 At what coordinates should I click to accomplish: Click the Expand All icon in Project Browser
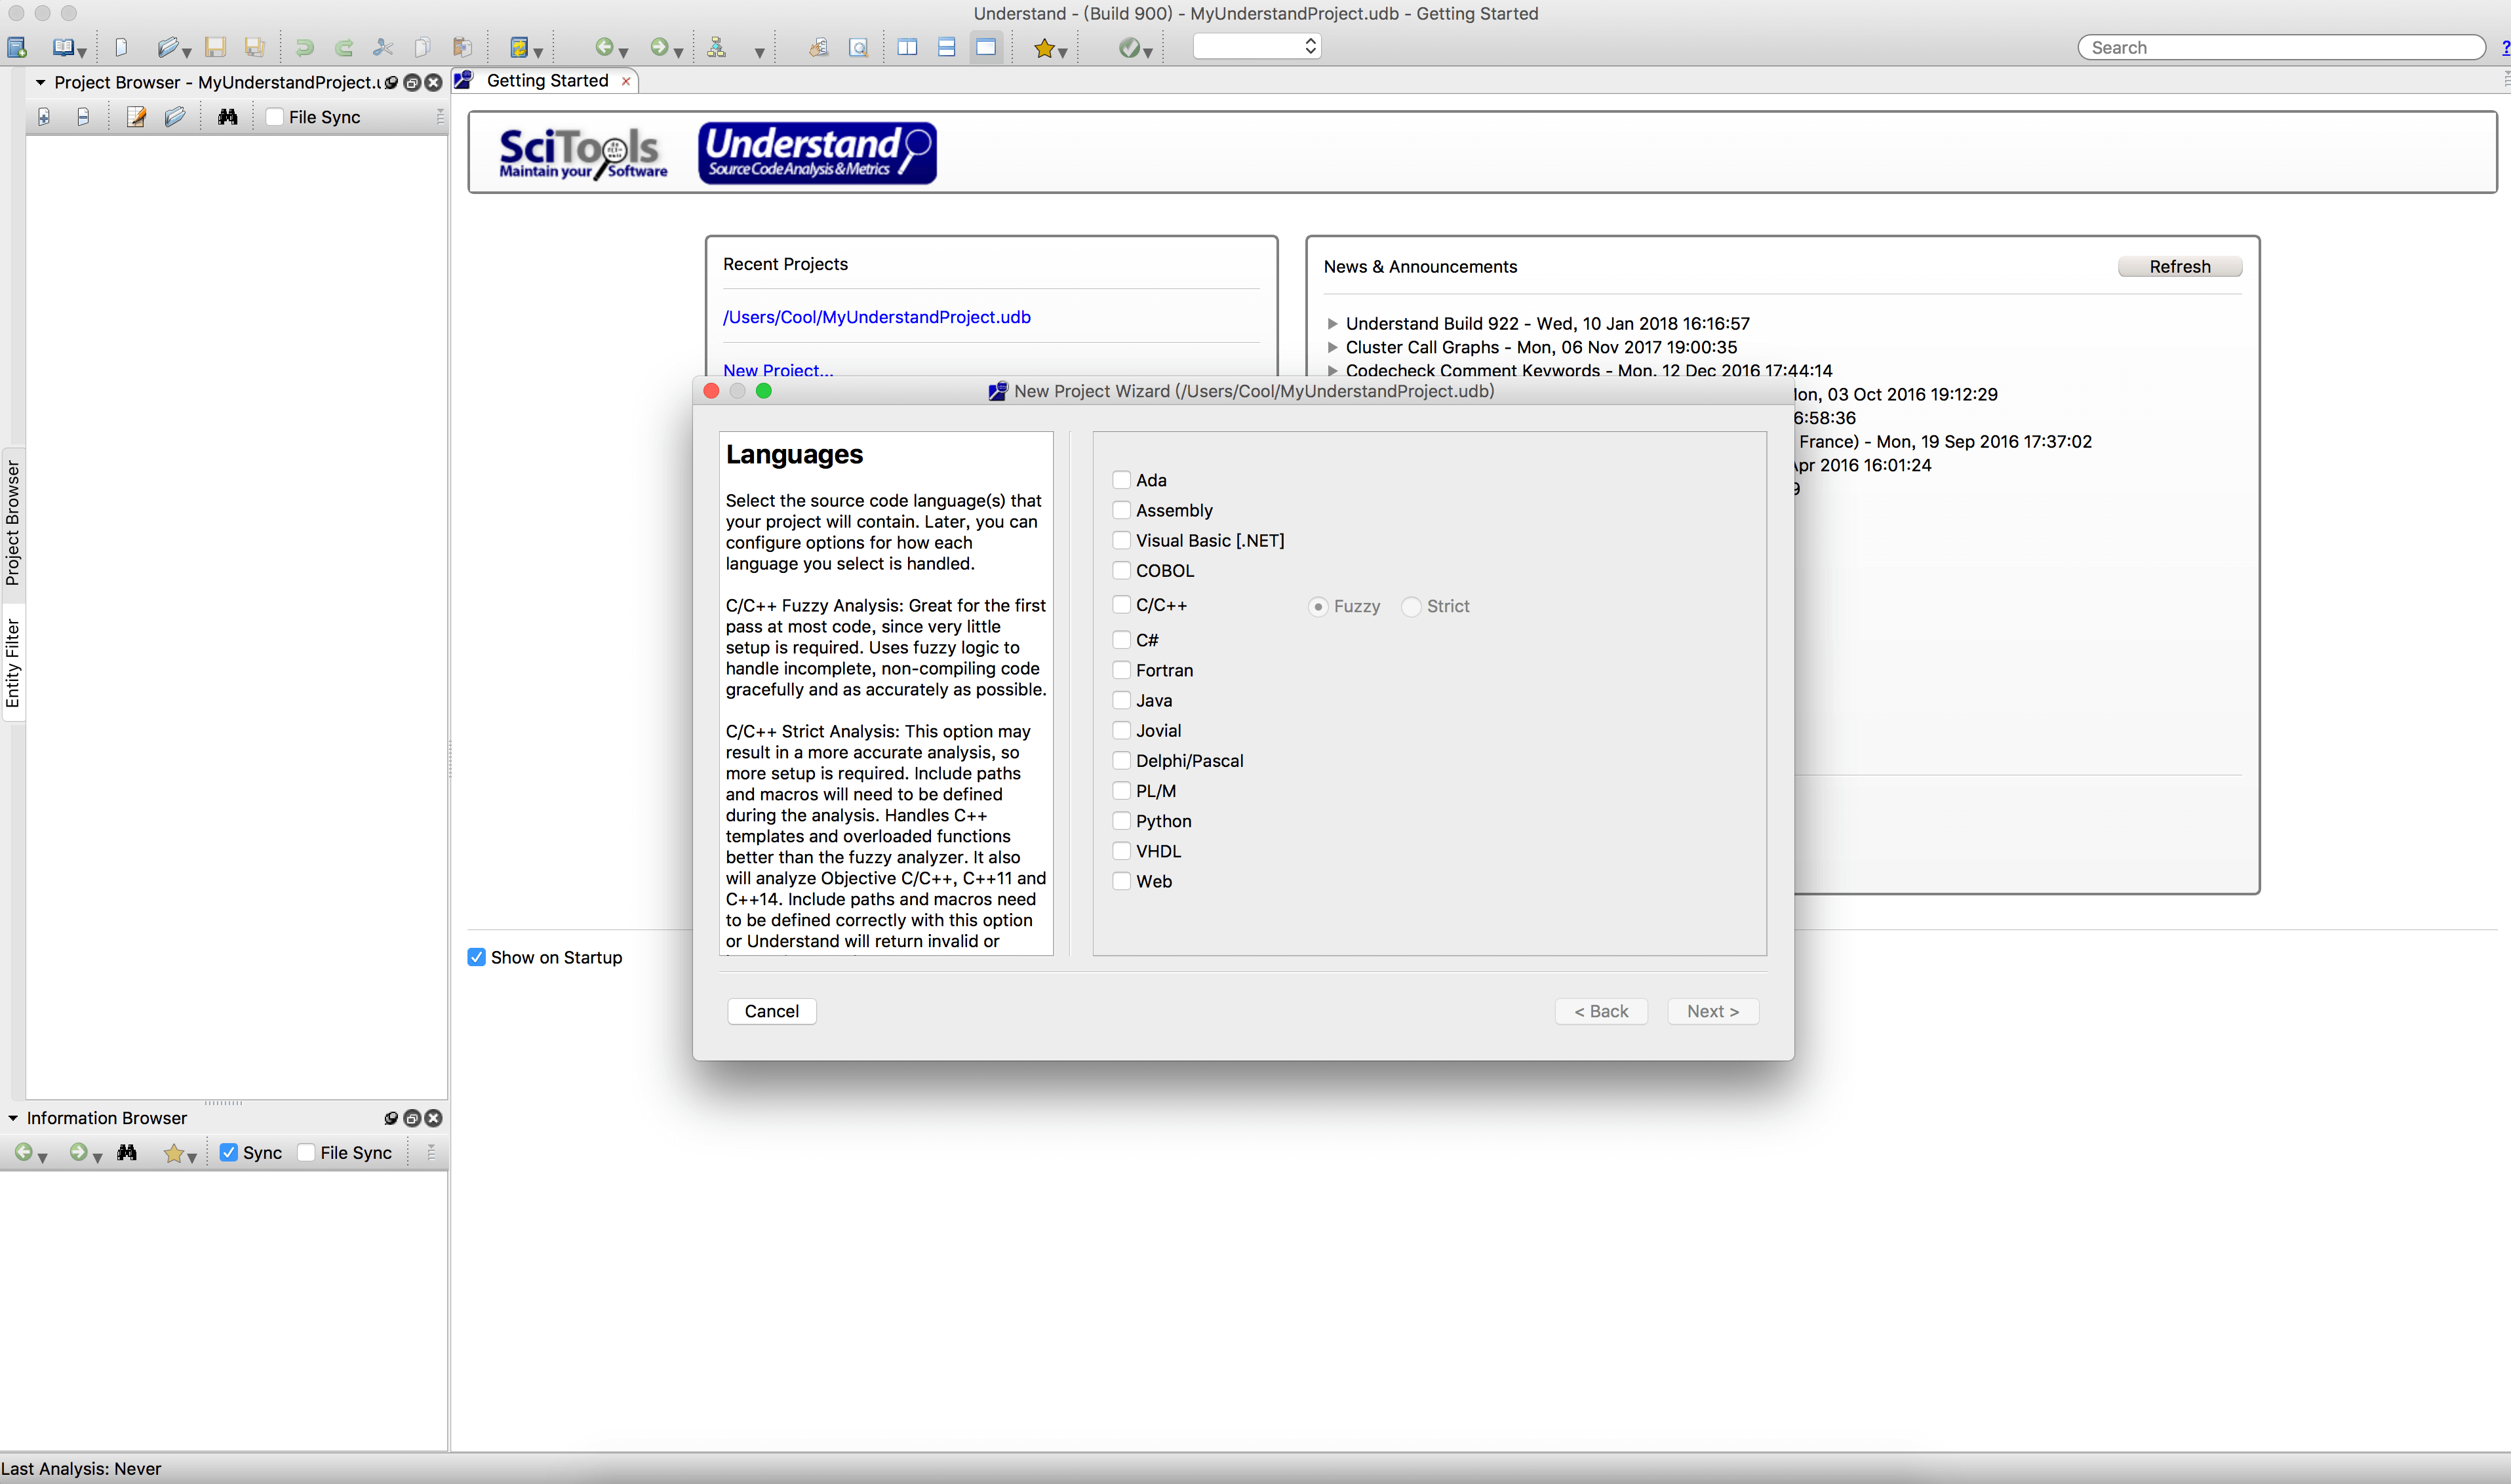[43, 117]
